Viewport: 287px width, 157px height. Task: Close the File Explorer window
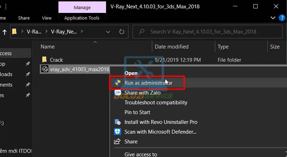tap(276, 6)
